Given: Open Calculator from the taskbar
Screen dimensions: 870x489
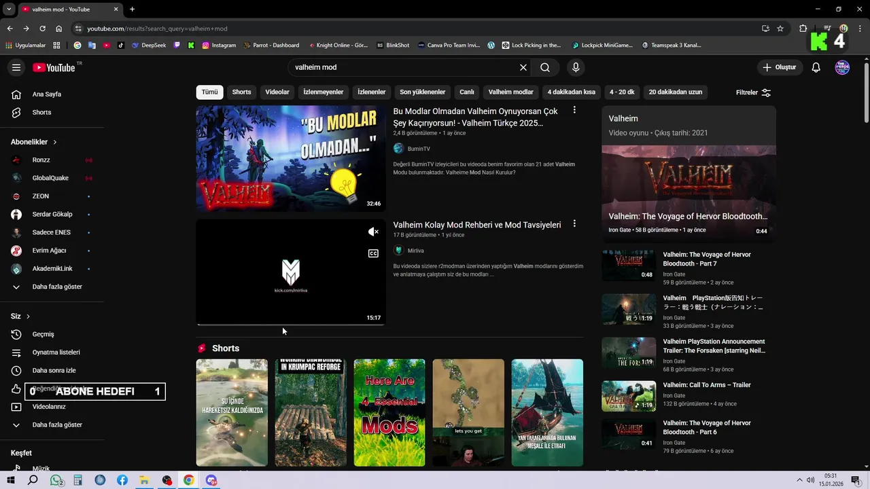Looking at the screenshot, I should pos(78,480).
